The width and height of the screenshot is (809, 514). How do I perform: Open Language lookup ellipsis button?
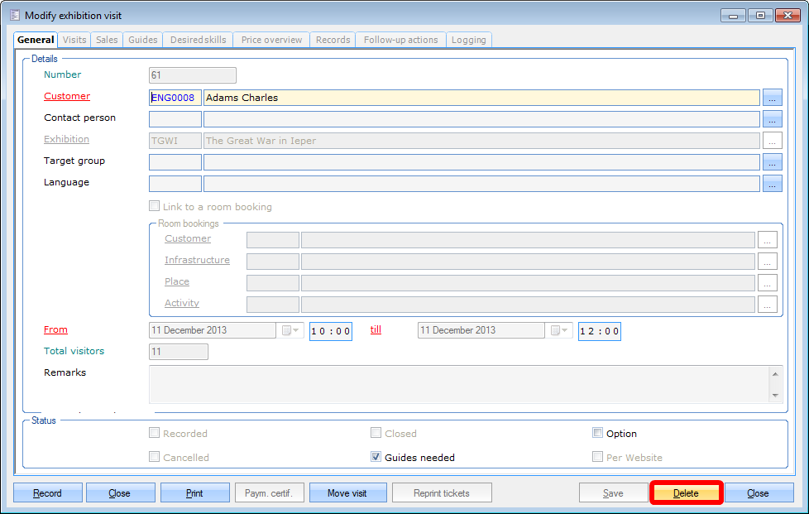tap(772, 184)
